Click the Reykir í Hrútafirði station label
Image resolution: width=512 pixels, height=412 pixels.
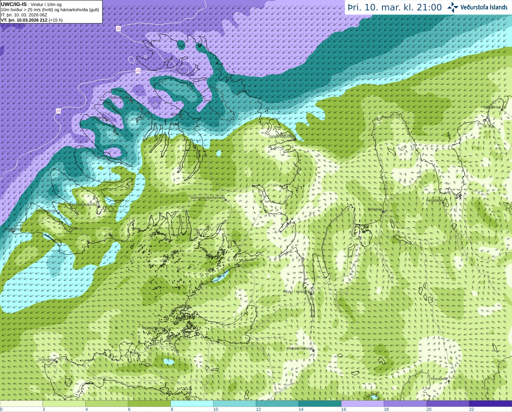point(297,292)
